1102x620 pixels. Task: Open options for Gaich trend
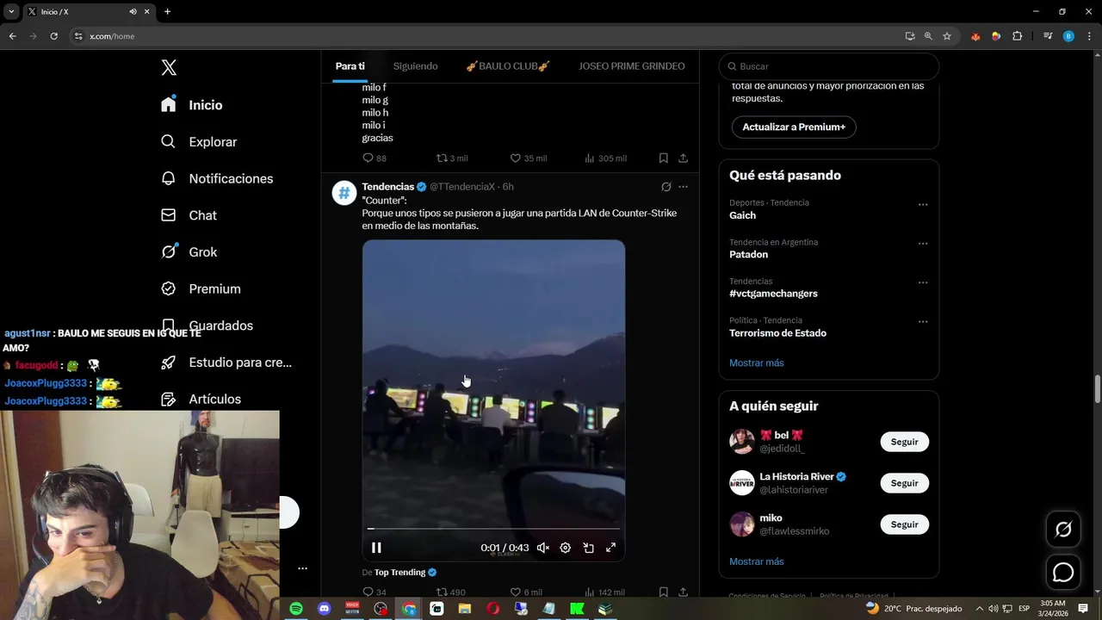pyautogui.click(x=923, y=205)
